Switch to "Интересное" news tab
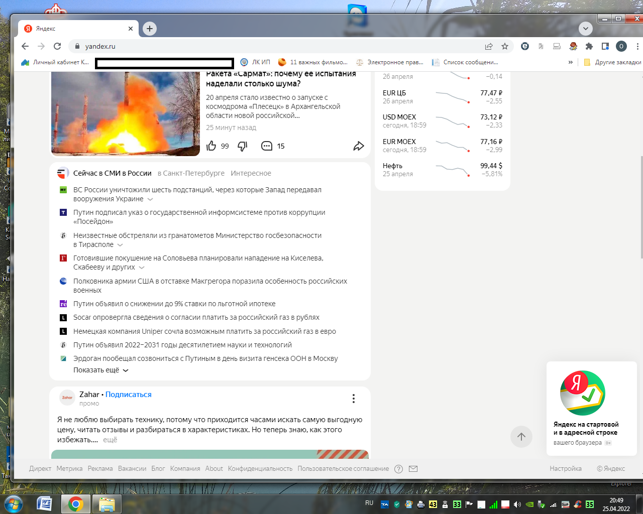This screenshot has width=643, height=514. (251, 173)
